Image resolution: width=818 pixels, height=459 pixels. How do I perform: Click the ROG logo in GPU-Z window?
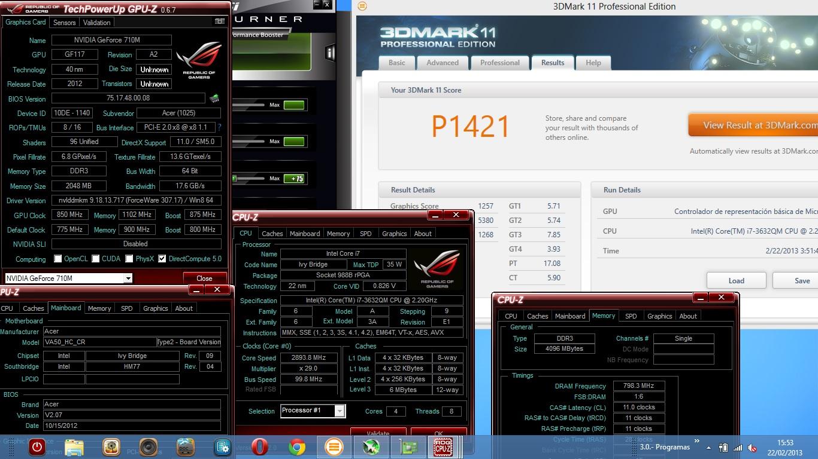pyautogui.click(x=199, y=61)
